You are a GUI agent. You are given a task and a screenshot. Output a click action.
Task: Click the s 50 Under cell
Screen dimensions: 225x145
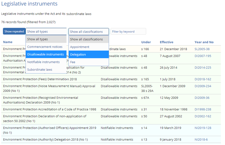click(144, 116)
